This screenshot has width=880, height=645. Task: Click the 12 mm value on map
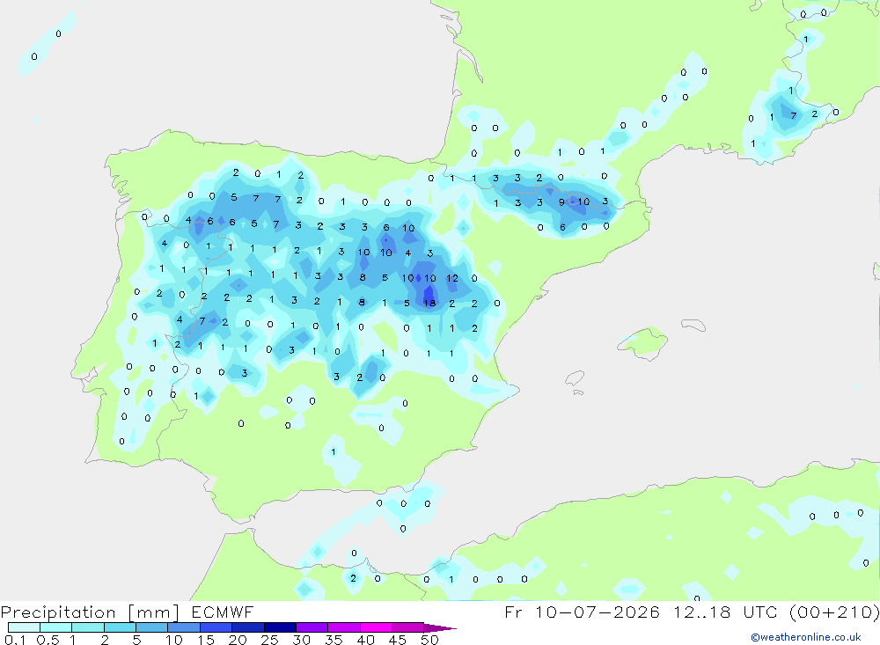[452, 278]
